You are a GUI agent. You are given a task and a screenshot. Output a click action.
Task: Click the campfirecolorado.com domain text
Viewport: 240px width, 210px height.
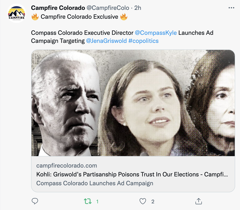click(67, 166)
